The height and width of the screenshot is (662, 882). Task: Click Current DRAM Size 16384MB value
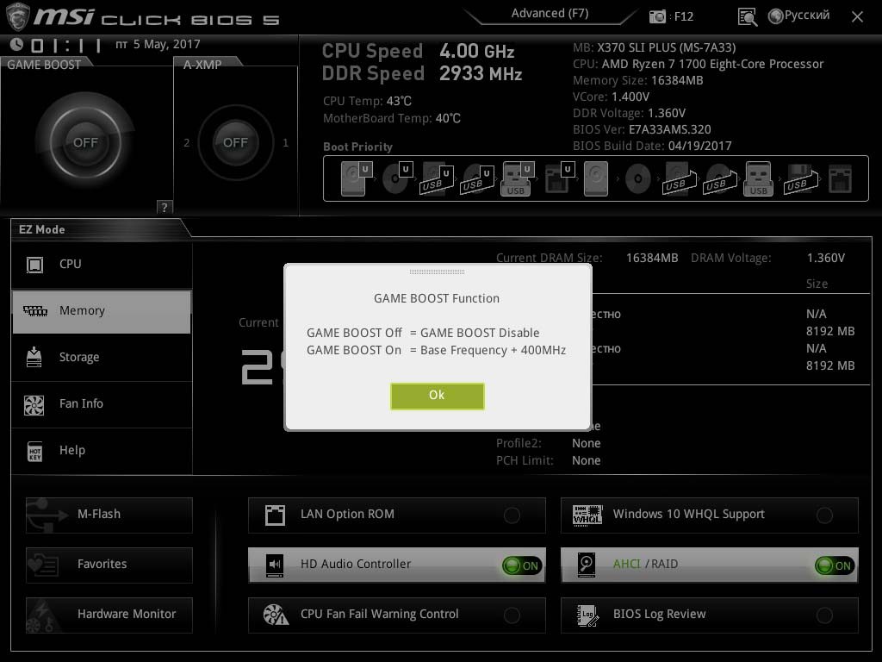pos(652,258)
